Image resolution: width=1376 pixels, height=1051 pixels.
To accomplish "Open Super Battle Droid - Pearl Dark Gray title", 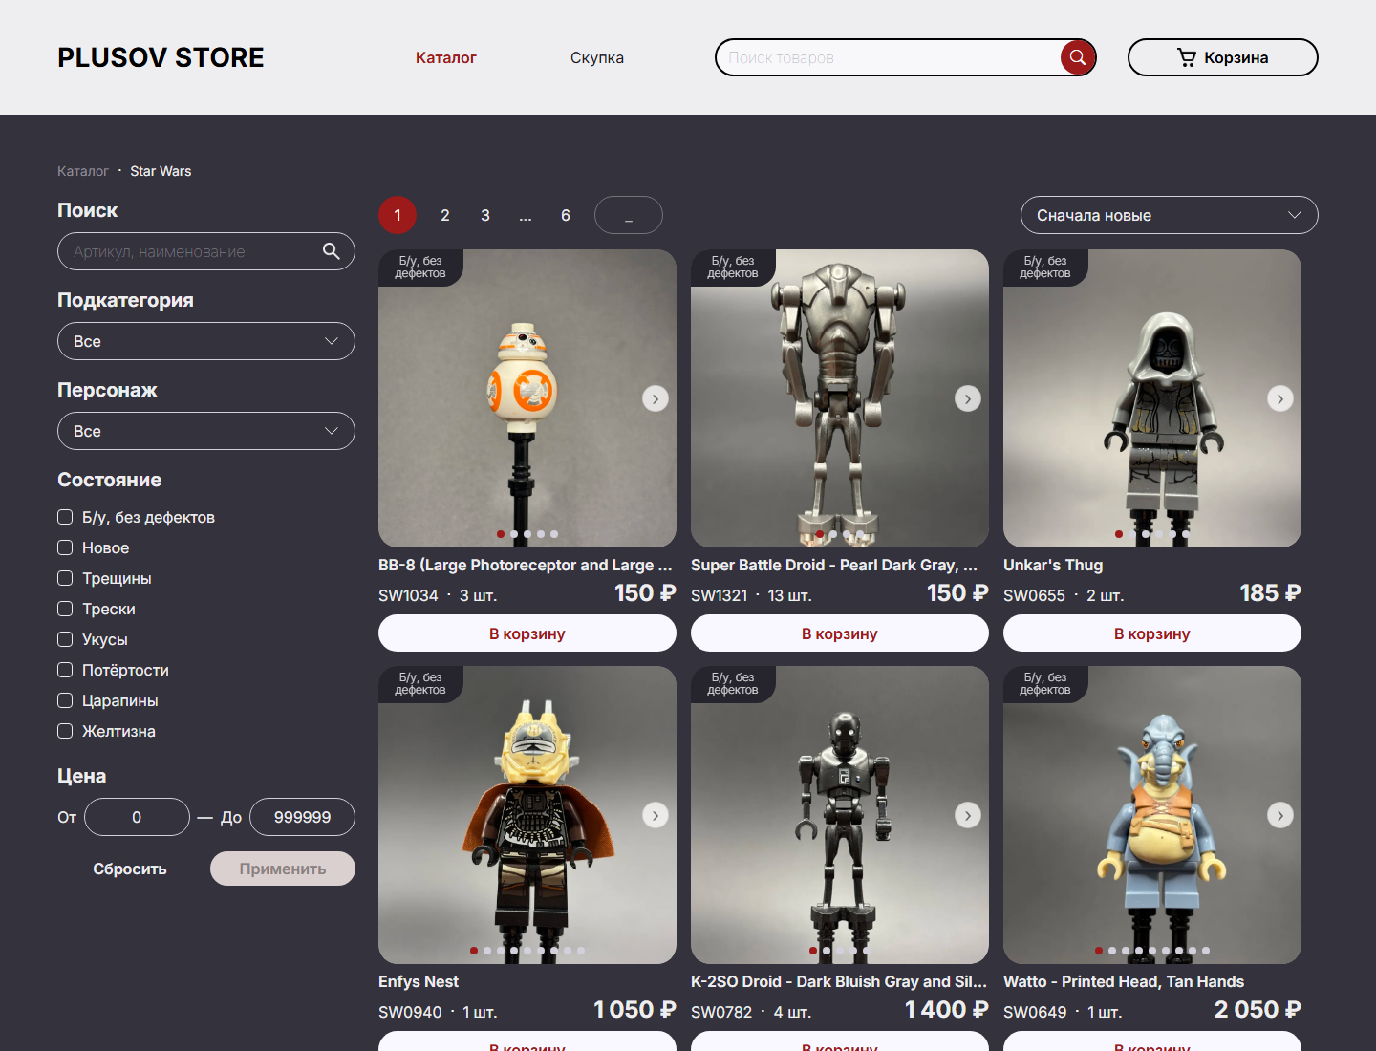I will tap(834, 565).
